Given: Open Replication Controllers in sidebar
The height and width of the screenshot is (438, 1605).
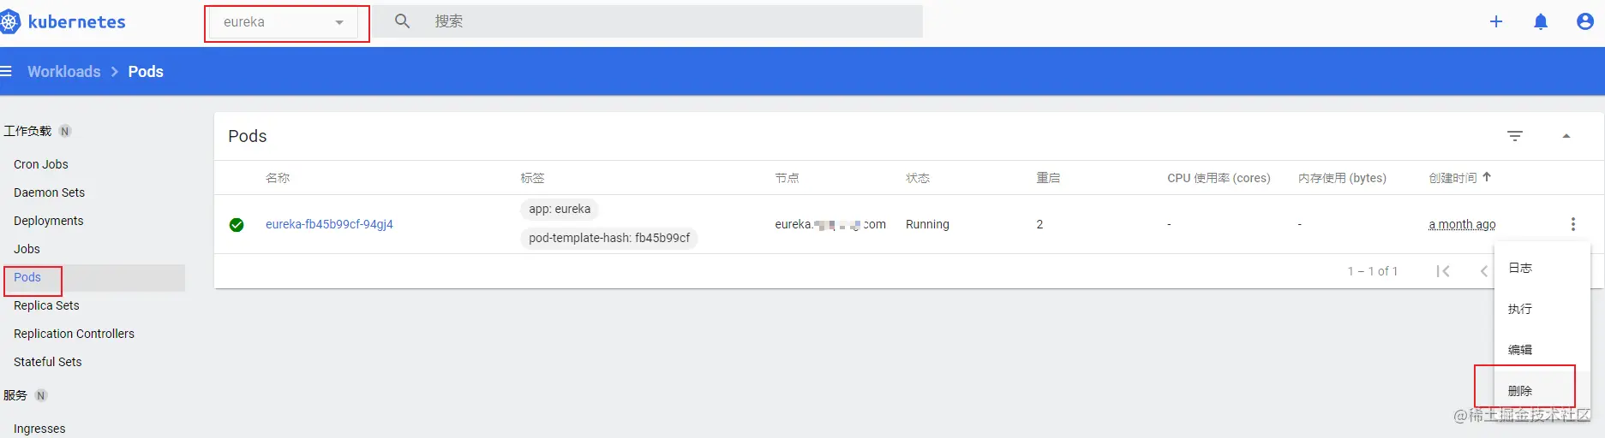Looking at the screenshot, I should [74, 334].
